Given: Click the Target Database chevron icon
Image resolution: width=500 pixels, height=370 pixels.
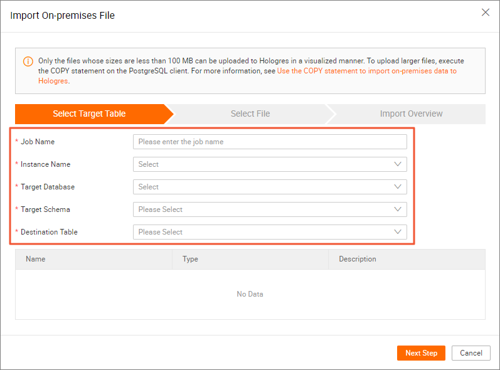Looking at the screenshot, I should (398, 187).
